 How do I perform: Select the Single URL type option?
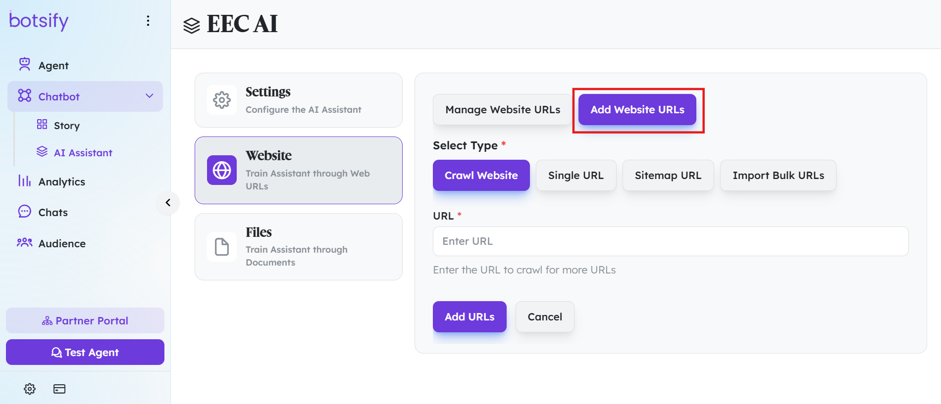[576, 175]
